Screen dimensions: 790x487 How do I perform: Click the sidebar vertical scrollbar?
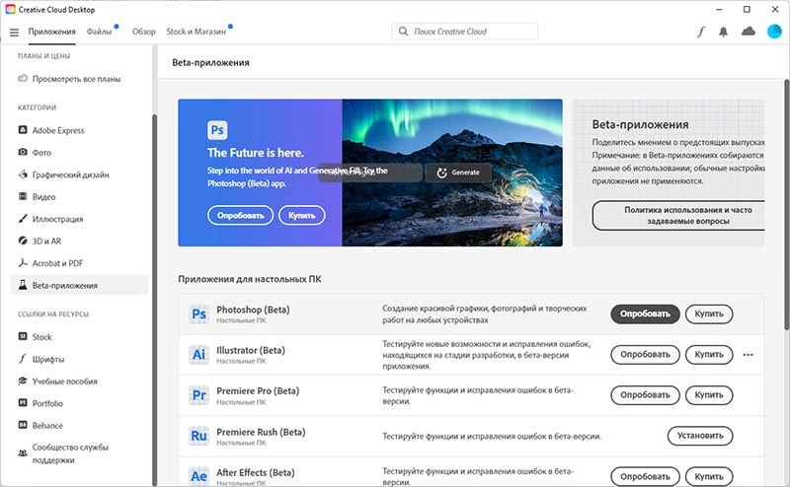click(x=155, y=300)
